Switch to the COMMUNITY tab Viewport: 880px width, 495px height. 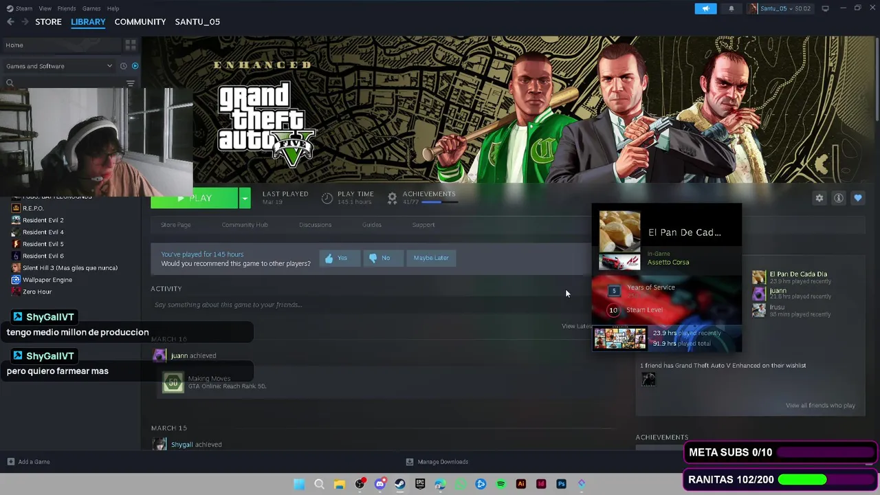pos(140,22)
